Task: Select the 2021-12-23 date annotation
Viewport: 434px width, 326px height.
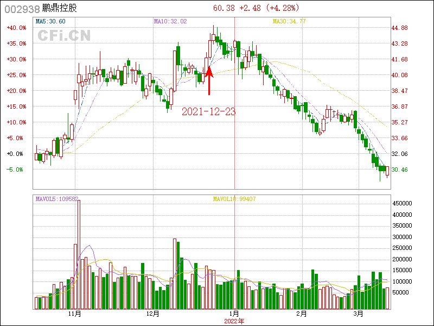Action: 208,111
